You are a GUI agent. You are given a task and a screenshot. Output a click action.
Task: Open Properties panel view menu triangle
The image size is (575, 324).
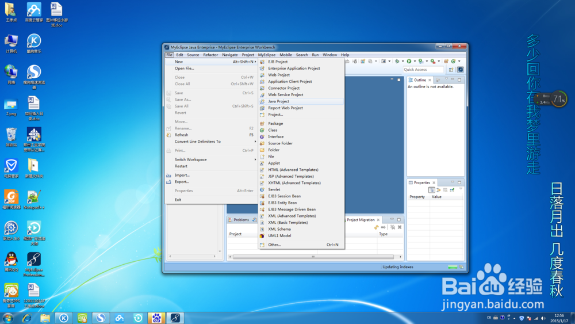[x=461, y=189]
